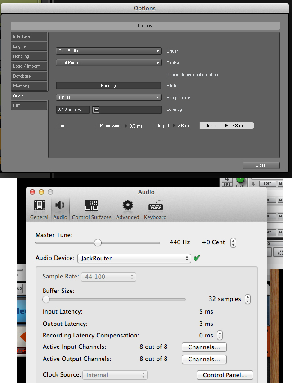Click the red close button of Audio window
The width and height of the screenshot is (292, 383).
click(32, 192)
